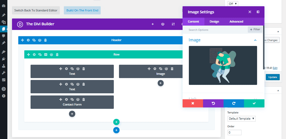Collapse the panel arrow below Update

coord(278,90)
